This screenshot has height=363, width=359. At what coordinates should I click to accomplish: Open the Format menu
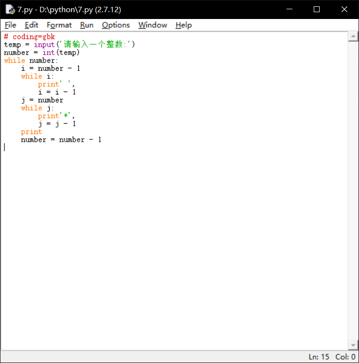59,25
